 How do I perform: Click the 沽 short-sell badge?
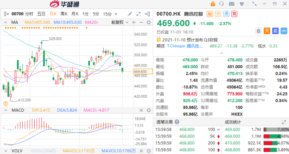[218, 14]
